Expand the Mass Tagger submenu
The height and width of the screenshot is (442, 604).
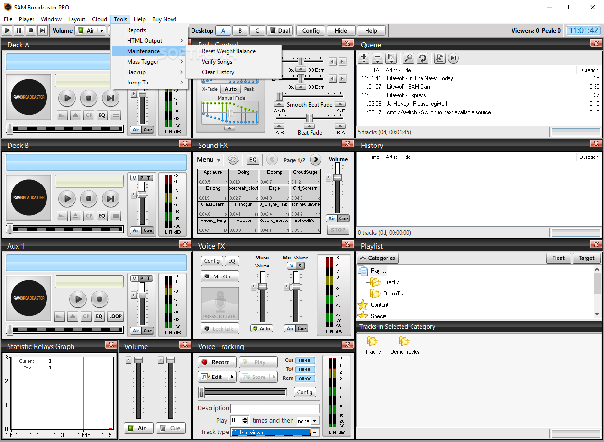(150, 62)
